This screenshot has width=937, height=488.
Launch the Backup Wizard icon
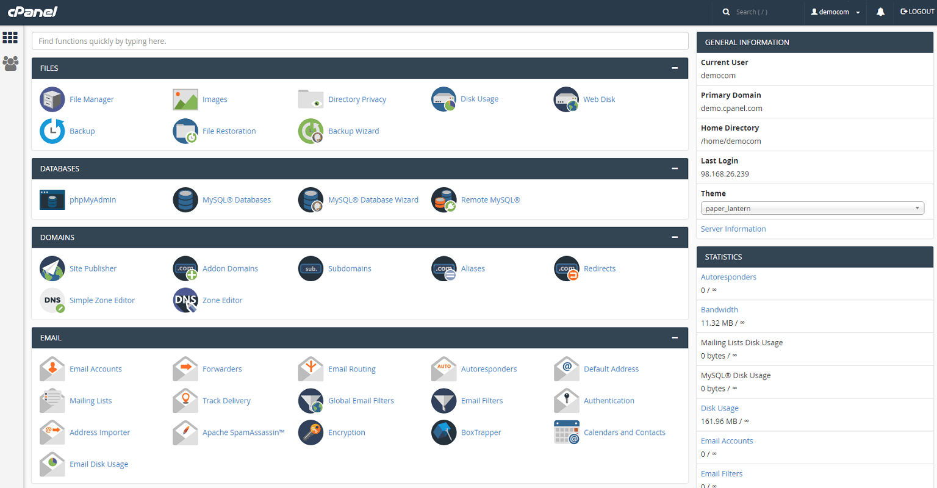click(311, 131)
